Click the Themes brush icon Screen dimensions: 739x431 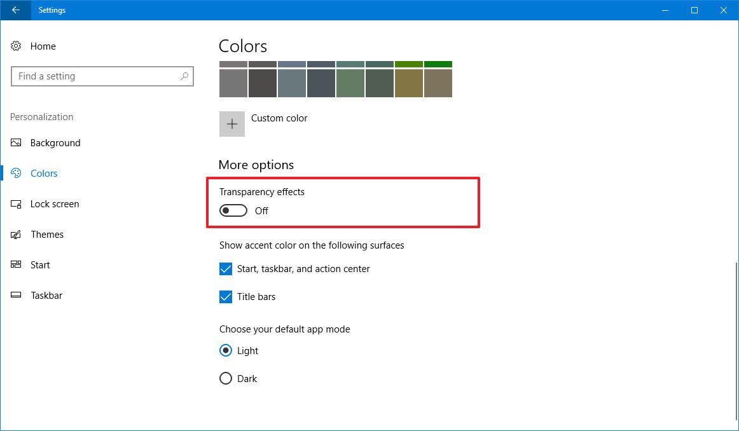point(16,234)
